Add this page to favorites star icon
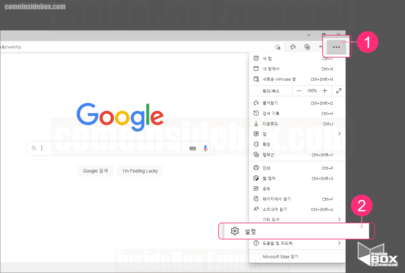405x273 pixels. pos(277,47)
